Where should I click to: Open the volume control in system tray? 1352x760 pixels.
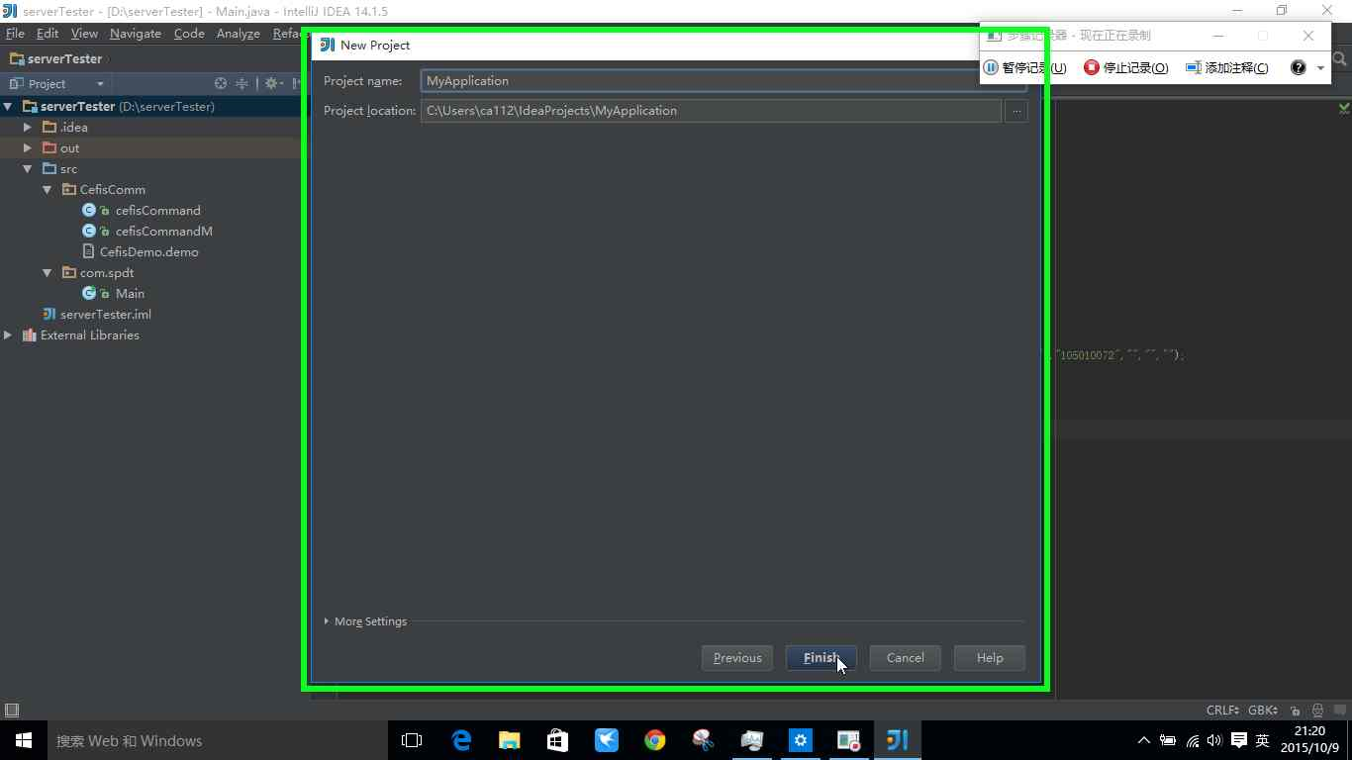click(x=1214, y=740)
